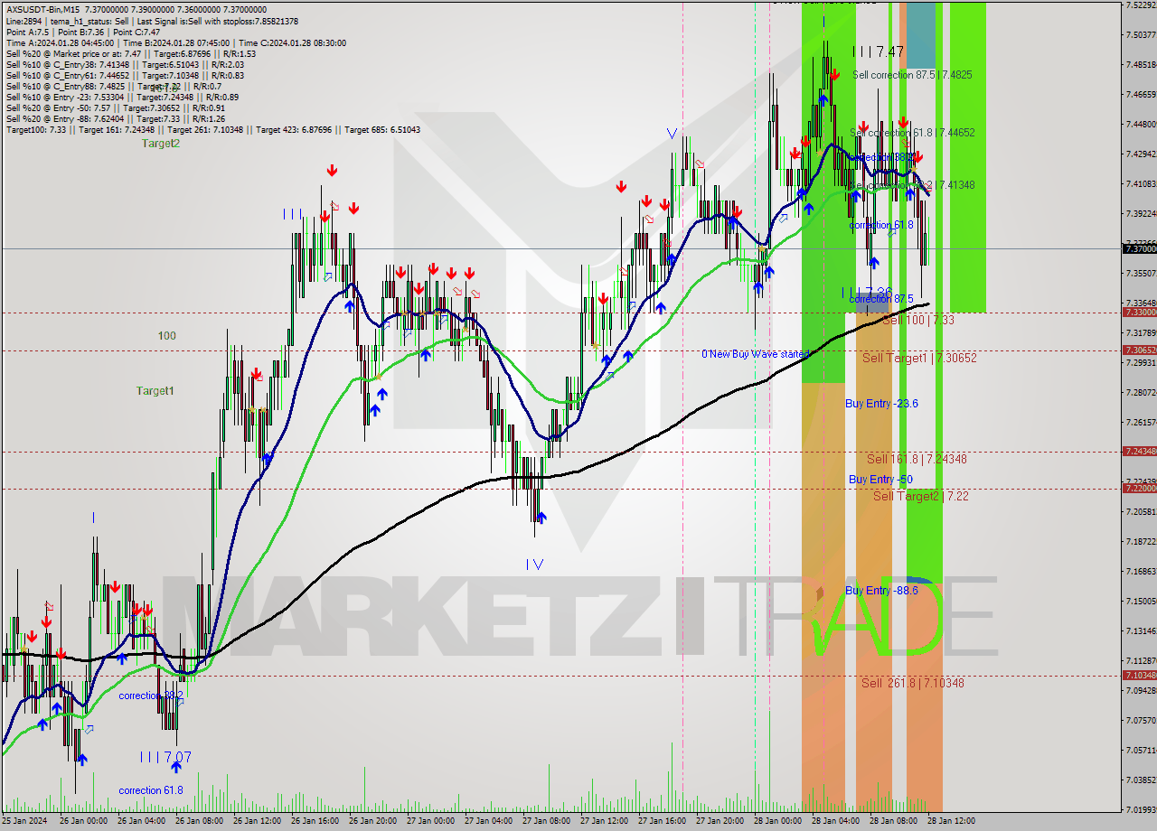Click the '0 New Buy Wave started' label

755,354
